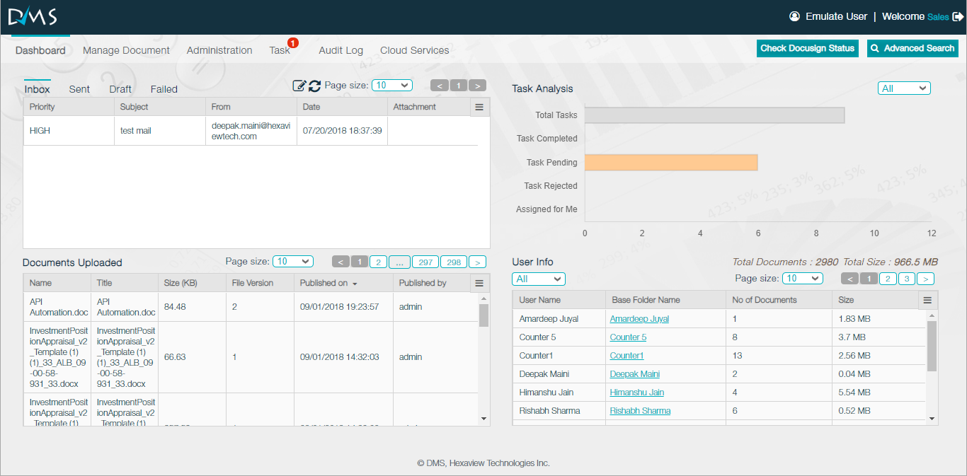Click the orange Task Pending bar
The height and width of the screenshot is (476, 967).
[x=670, y=163]
